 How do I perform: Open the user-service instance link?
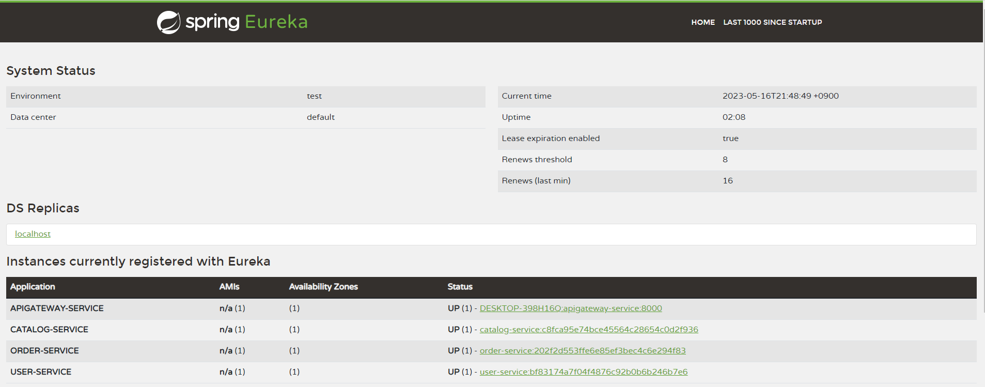(x=584, y=372)
